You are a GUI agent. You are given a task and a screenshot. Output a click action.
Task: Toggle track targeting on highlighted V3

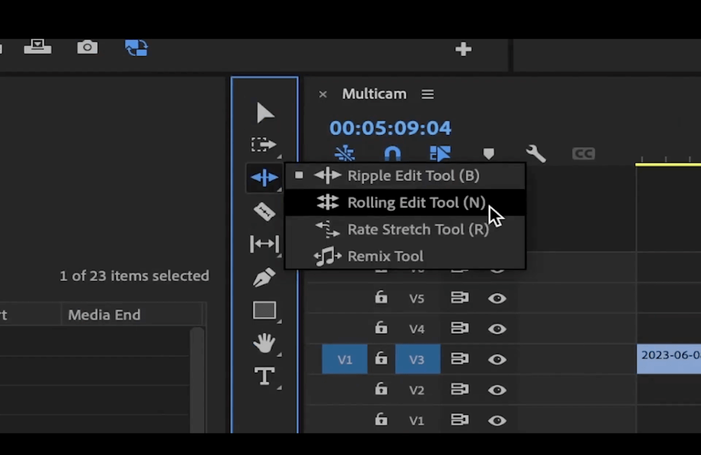(417, 359)
